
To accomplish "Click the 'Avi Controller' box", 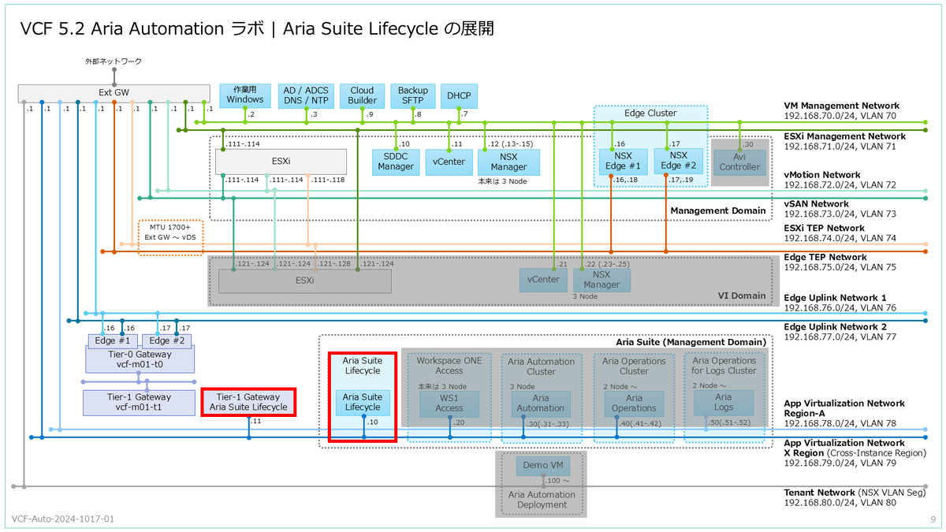I will click(740, 162).
